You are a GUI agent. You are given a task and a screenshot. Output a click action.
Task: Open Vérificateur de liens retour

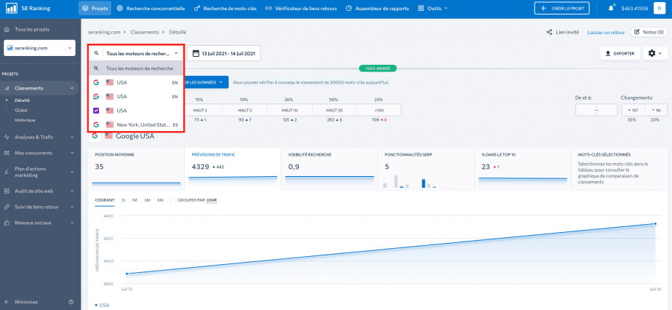pos(301,8)
